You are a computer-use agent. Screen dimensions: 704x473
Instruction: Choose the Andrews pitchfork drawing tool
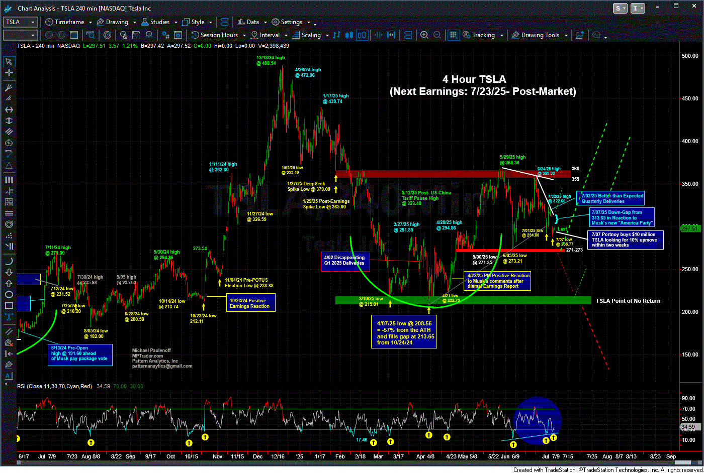9,88
